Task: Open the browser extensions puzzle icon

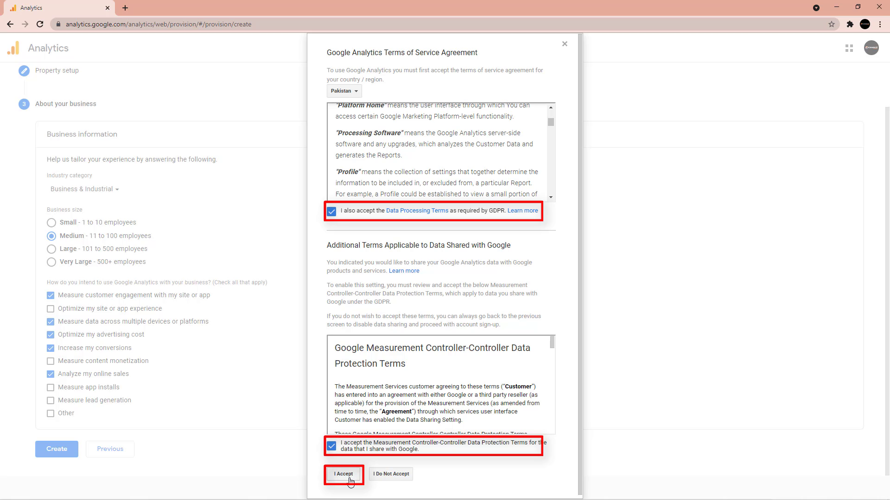Action: tap(850, 24)
